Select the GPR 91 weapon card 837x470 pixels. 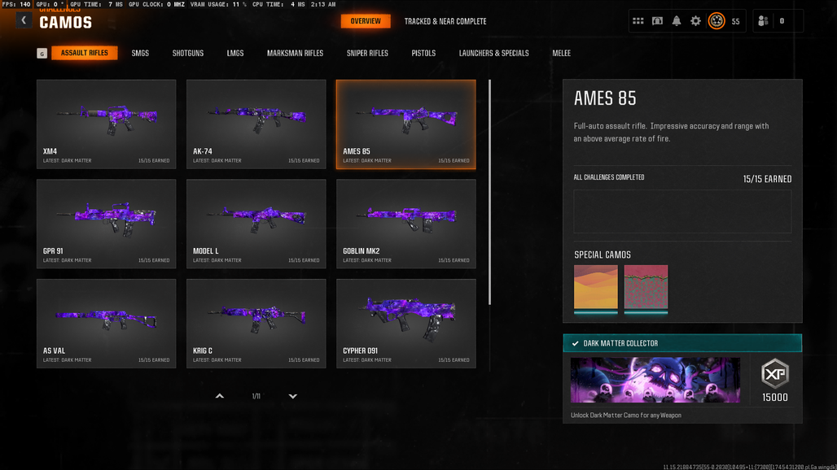point(106,224)
